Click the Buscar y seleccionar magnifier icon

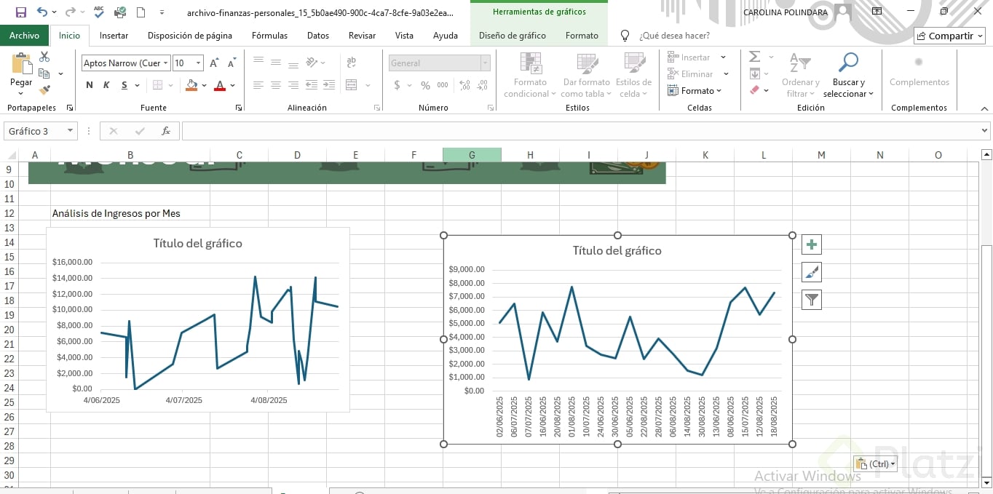click(848, 63)
